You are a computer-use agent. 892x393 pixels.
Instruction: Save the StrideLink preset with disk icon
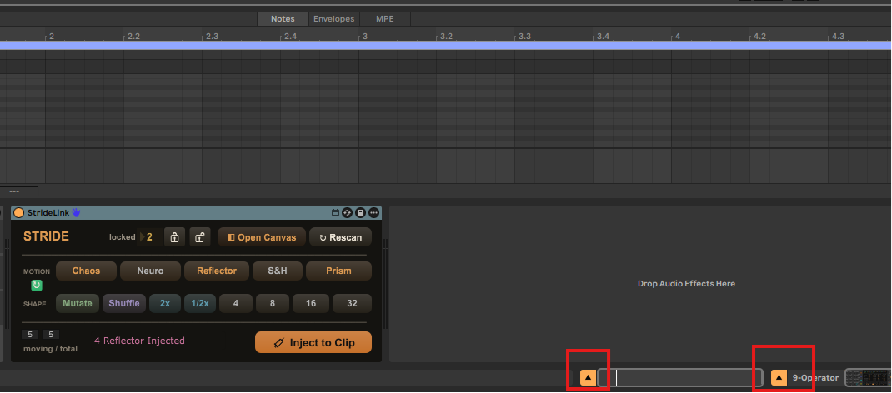[361, 213]
